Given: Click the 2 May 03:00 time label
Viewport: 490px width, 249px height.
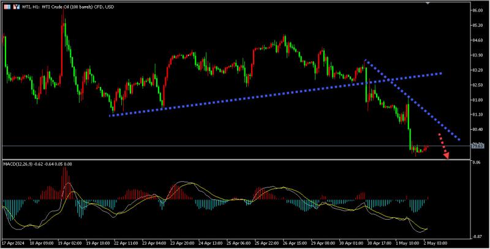Looking at the screenshot, I should (435, 243).
